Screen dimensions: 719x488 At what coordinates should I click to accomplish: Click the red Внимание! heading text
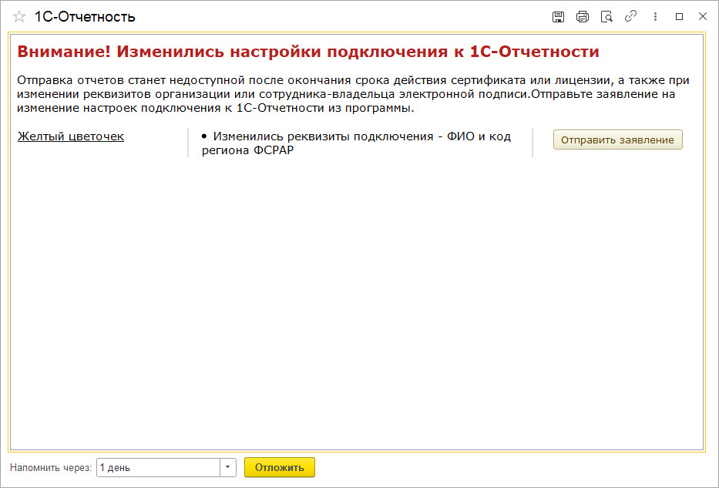pos(308,52)
